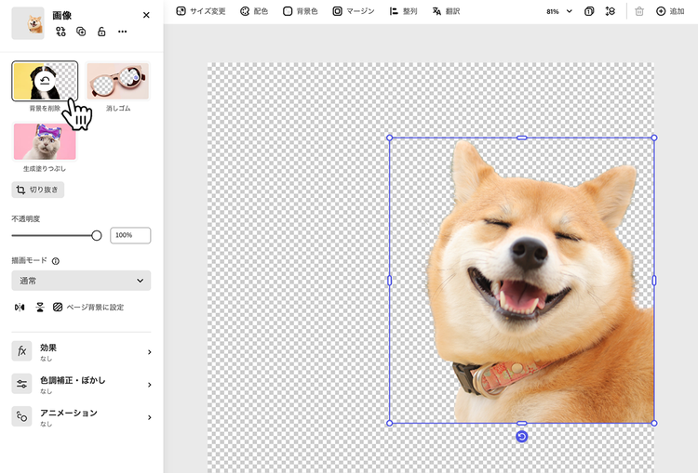Expand the アニメーション section
This screenshot has width=698, height=473.
click(81, 416)
